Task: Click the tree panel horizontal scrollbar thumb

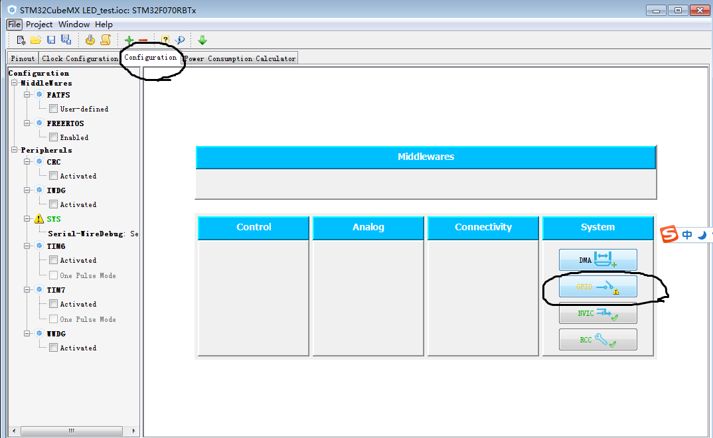Action: (72, 430)
